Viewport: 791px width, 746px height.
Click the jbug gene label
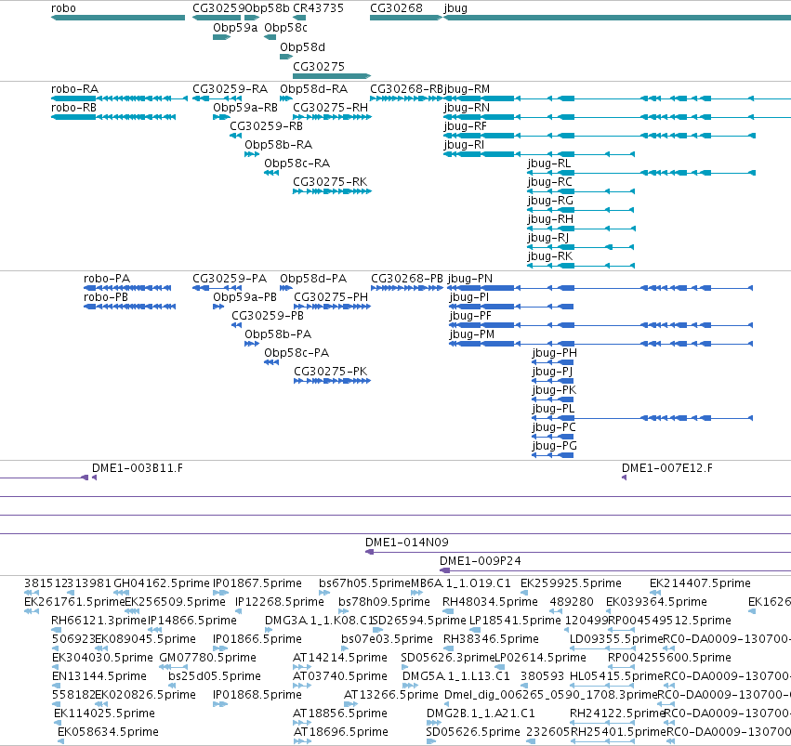pos(455,8)
